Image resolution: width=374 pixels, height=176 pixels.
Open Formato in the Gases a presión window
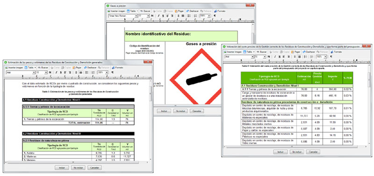(220, 11)
